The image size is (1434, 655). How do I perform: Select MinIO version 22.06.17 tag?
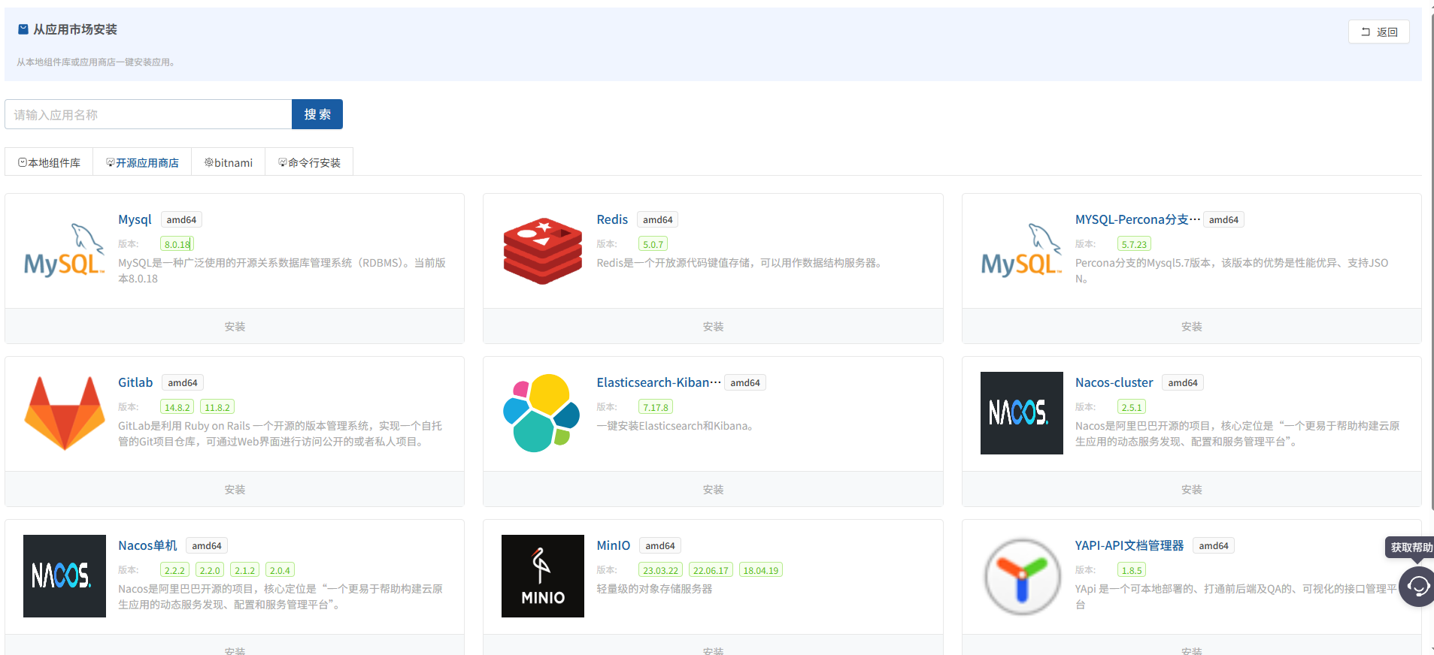pyautogui.click(x=711, y=570)
